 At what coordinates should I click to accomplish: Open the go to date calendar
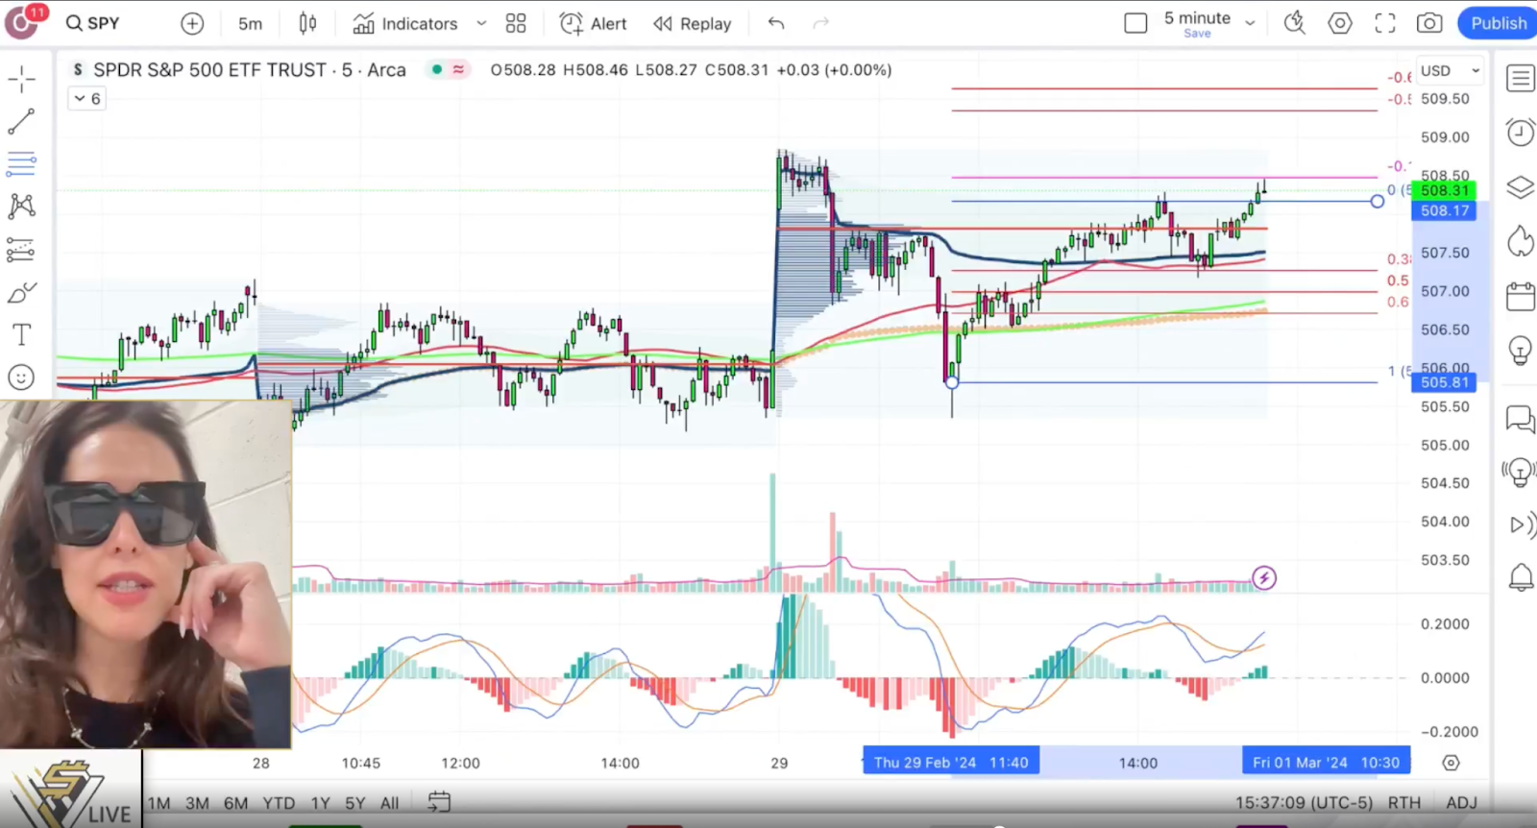[x=439, y=801]
